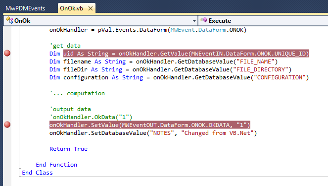
Task: Switch to the MwPDMEvents tab
Action: click(25, 8)
